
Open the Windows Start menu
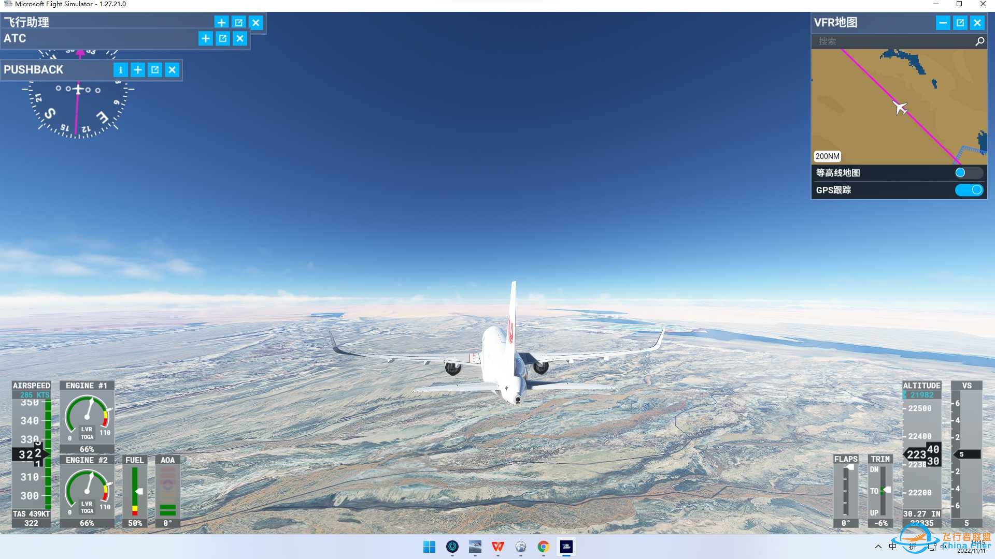coord(429,547)
